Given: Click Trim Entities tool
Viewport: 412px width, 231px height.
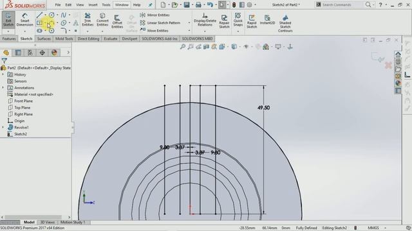Looking at the screenshot, I should coord(88,20).
